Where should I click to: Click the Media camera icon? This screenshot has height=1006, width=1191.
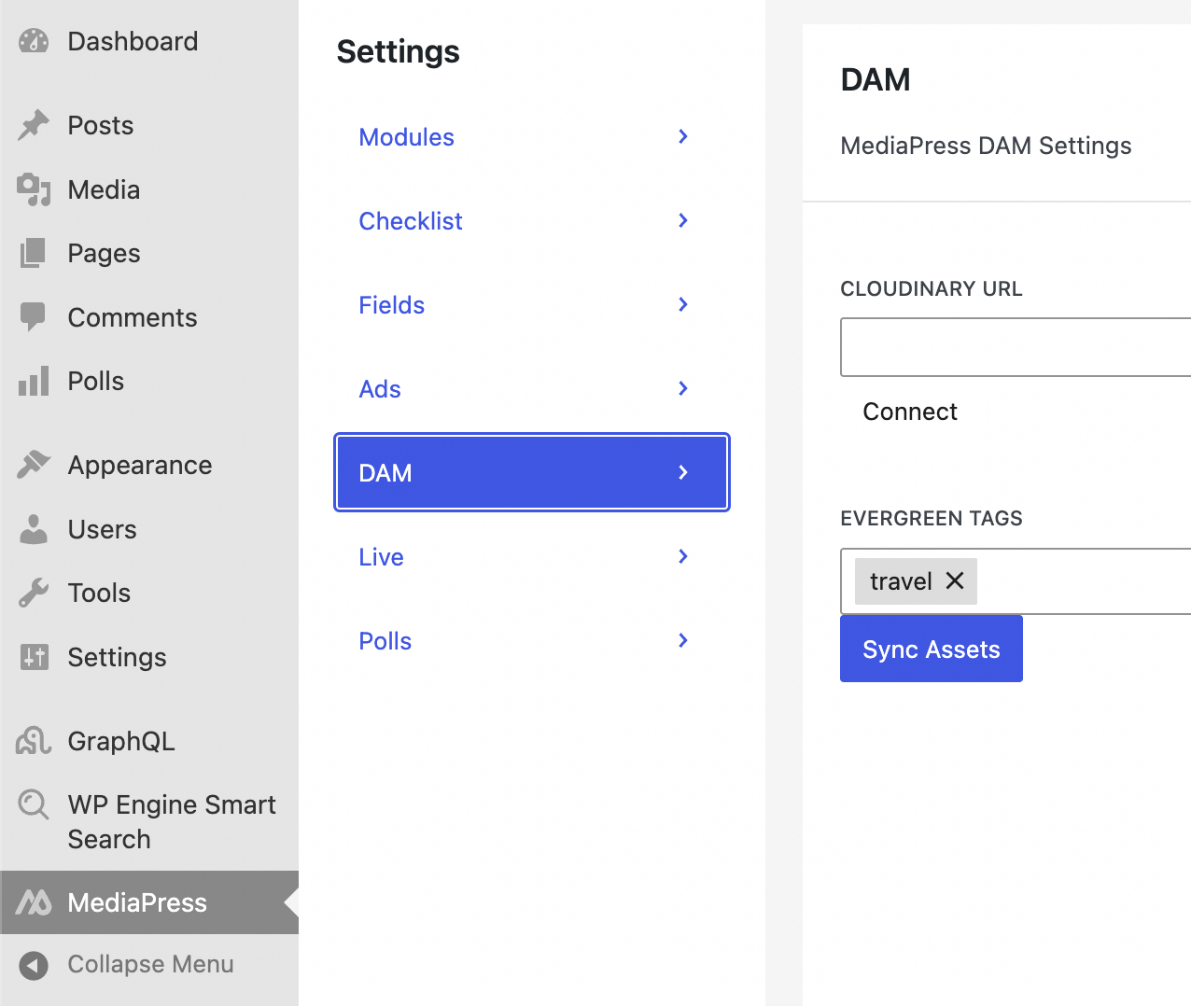[34, 189]
